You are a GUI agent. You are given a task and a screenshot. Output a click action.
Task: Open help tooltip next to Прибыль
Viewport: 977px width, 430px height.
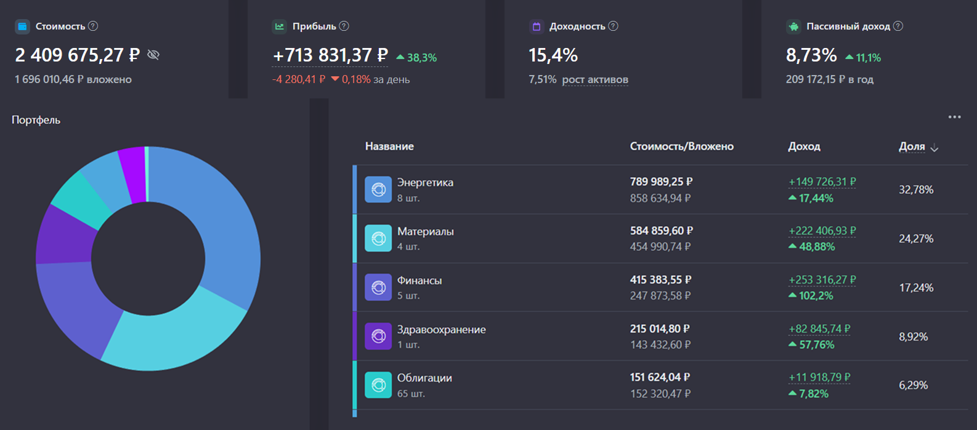pos(344,26)
